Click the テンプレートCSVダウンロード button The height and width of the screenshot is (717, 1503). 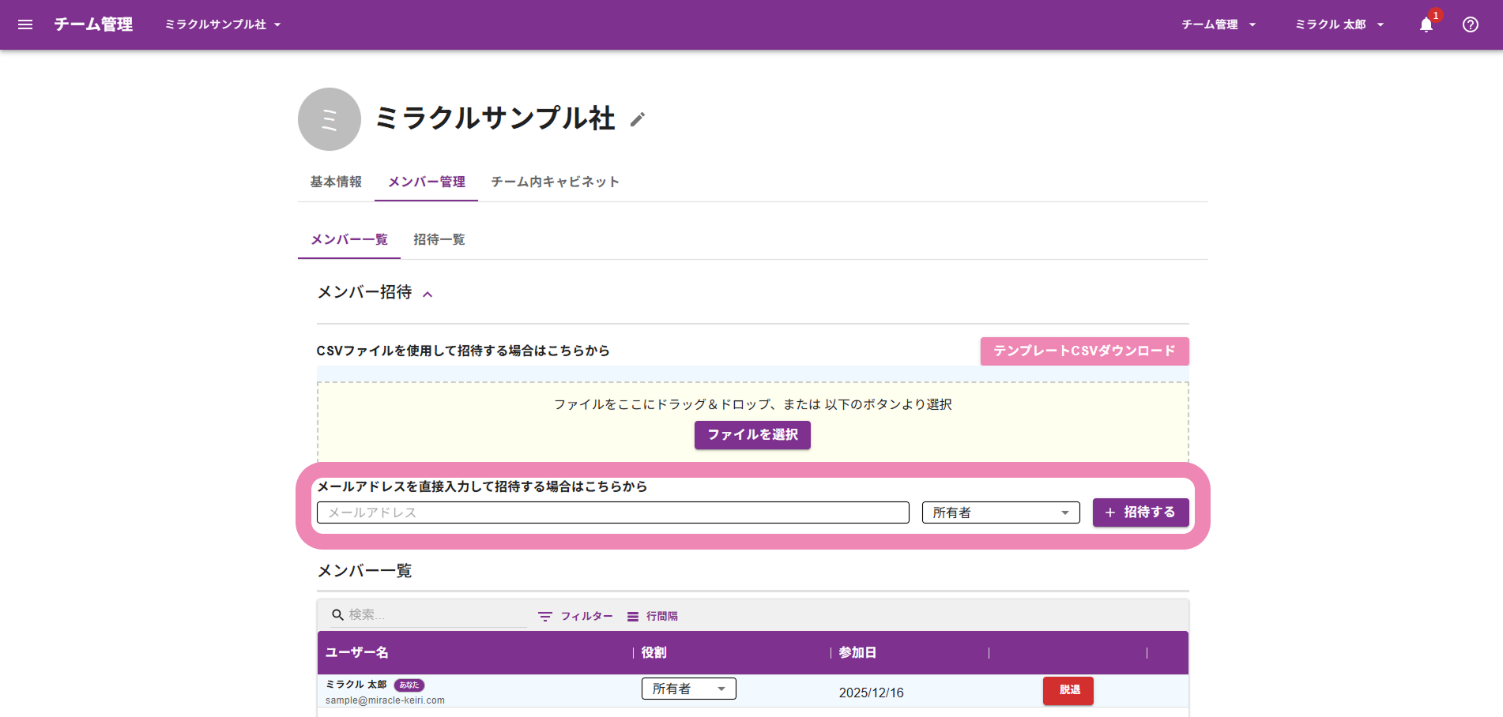(x=1084, y=351)
